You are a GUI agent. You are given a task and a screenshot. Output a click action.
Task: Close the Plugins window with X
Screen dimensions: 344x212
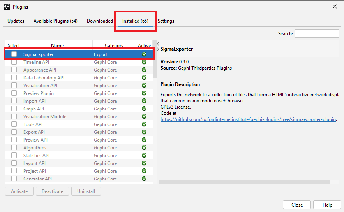pos(335,7)
